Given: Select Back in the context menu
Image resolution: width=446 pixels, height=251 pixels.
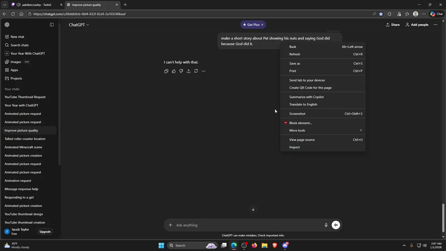Looking at the screenshot, I should [x=323, y=47].
